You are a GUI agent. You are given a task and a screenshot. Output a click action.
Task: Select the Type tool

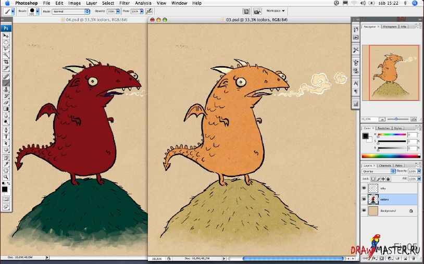point(6,137)
